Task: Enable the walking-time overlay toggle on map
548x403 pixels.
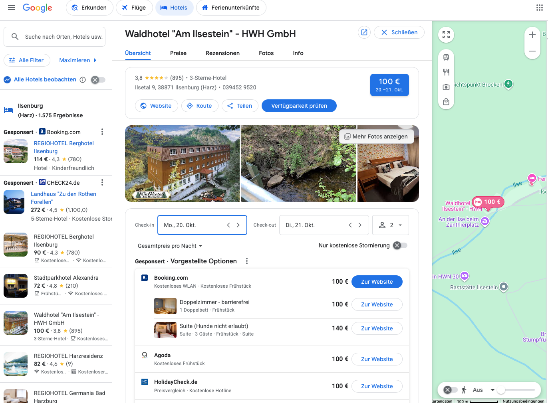Action: [x=451, y=390]
